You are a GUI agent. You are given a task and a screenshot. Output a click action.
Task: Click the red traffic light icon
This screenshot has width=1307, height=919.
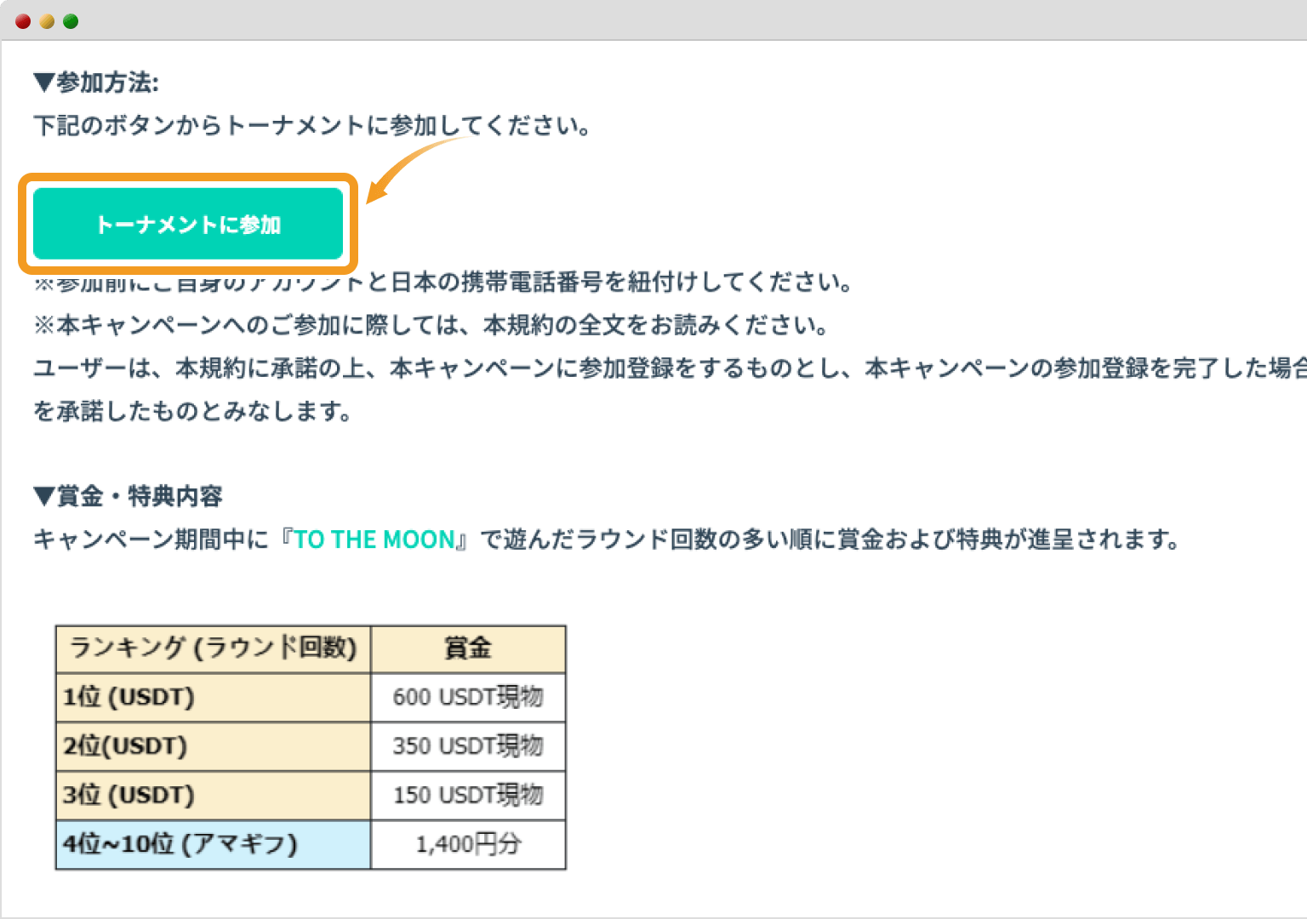[x=22, y=20]
